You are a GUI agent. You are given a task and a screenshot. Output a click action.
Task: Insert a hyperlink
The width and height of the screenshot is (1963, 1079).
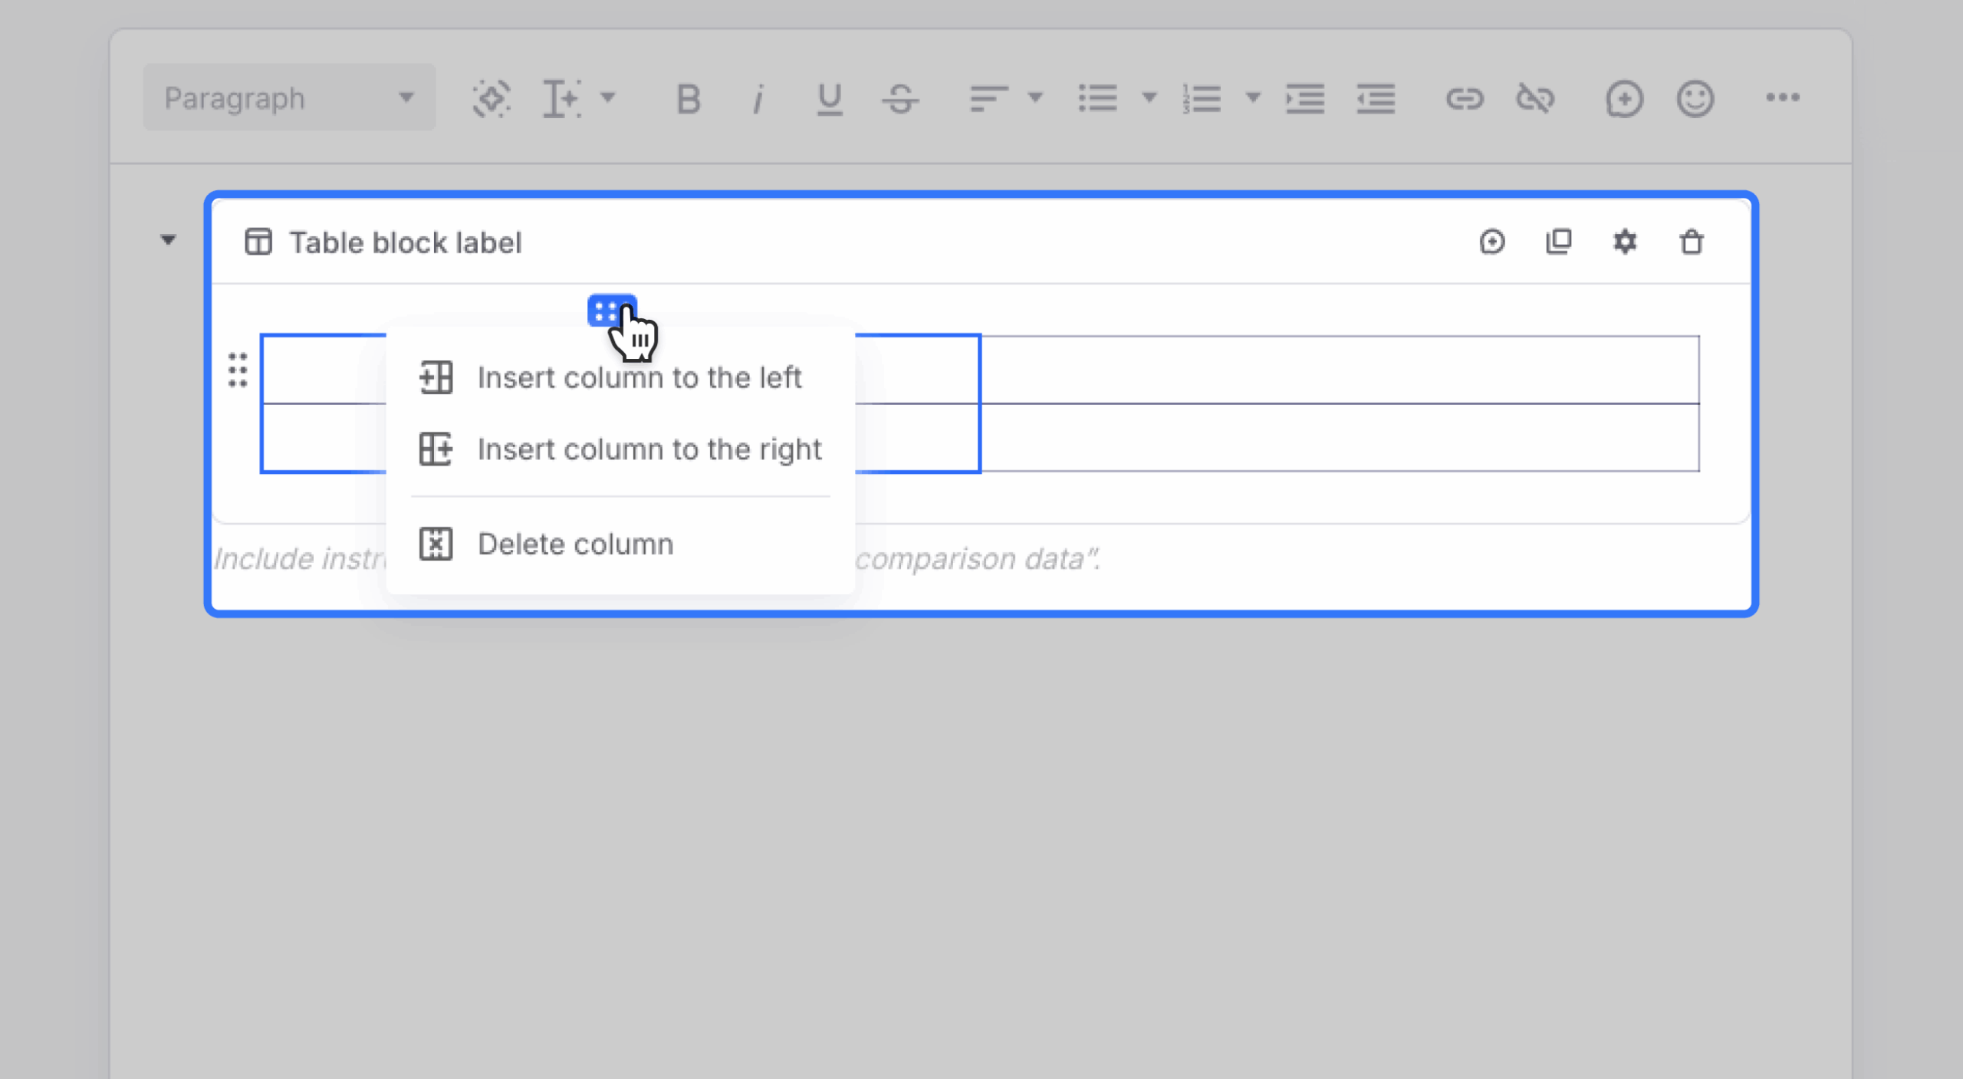1467,98
